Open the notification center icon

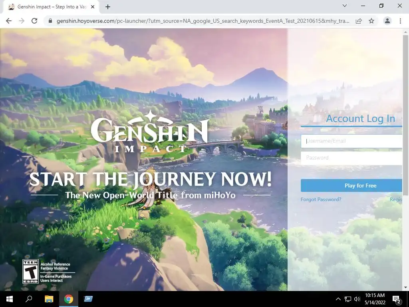click(x=397, y=299)
